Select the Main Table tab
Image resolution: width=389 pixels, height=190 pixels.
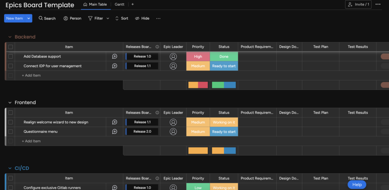coord(95,5)
